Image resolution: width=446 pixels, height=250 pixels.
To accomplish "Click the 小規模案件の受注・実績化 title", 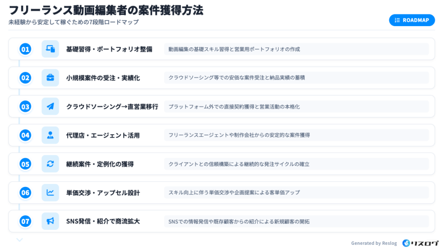I will [103, 78].
